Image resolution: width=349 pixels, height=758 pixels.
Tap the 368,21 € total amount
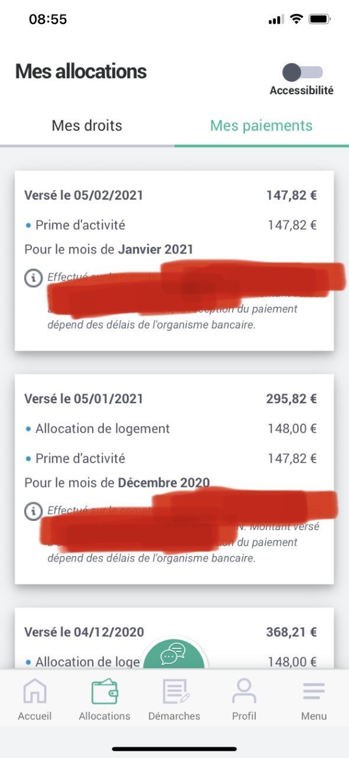coord(292,632)
